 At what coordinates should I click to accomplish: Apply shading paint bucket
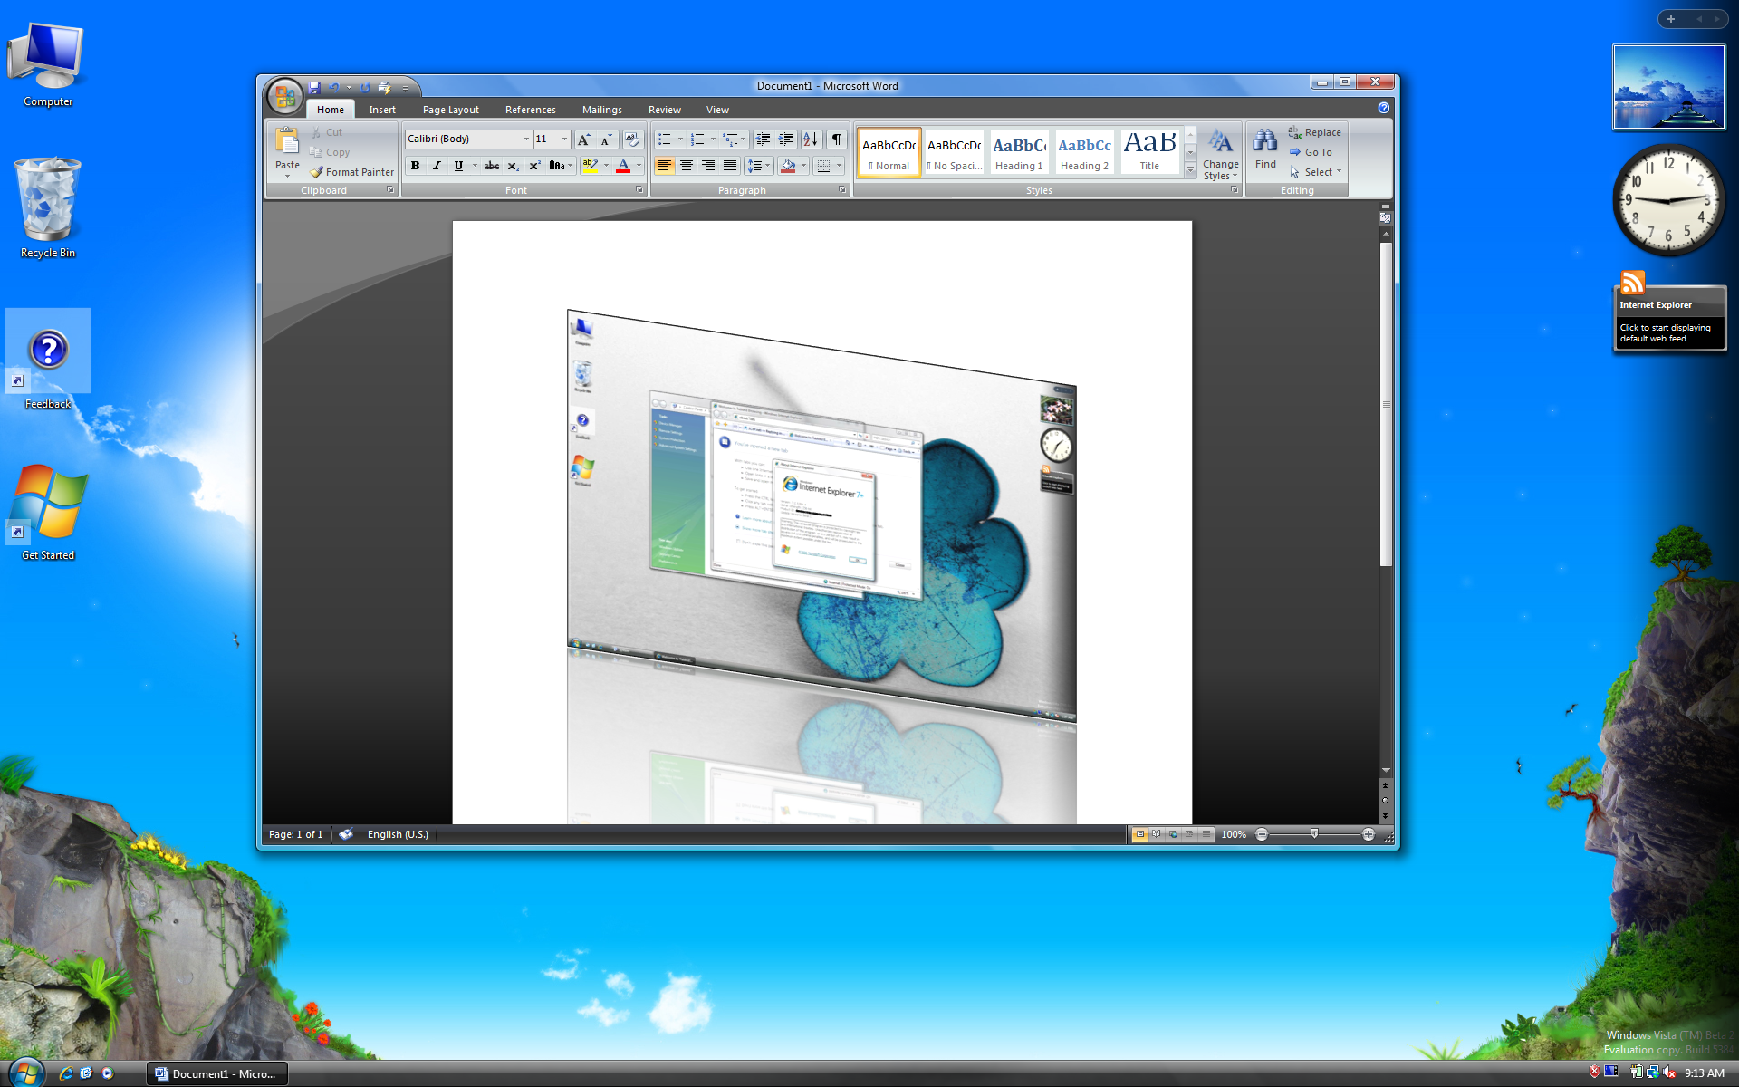pos(788,166)
